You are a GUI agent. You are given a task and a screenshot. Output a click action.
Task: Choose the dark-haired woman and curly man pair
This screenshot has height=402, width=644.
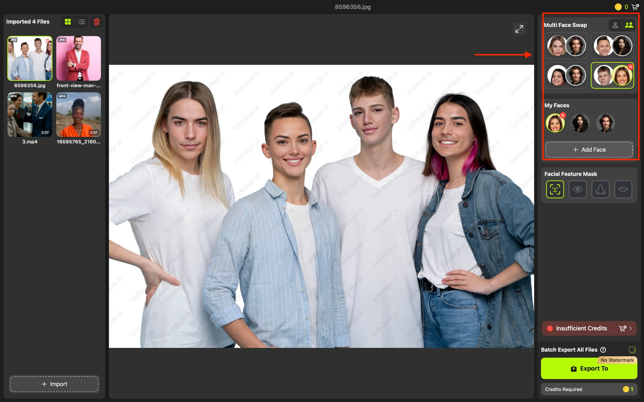coord(566,75)
